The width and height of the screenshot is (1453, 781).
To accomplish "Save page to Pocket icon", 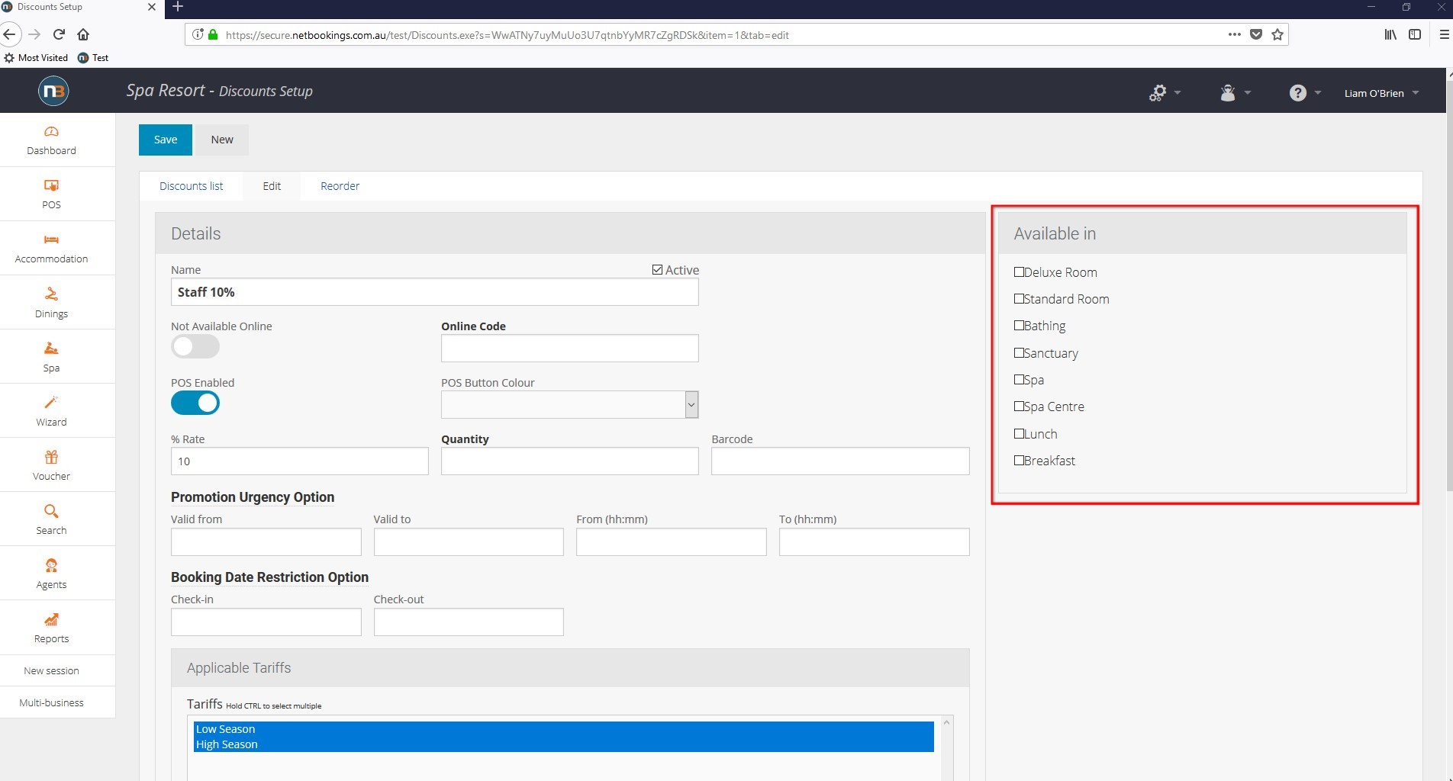I will (x=1256, y=34).
